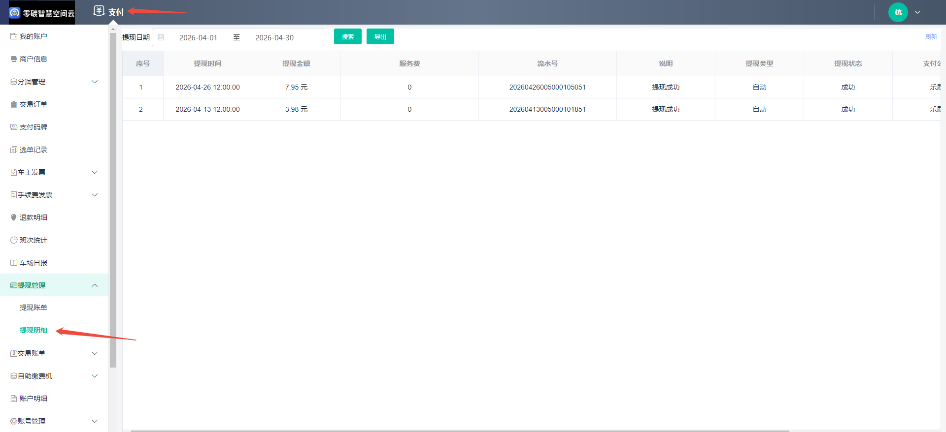946x432 pixels.
Task: Click the 支付码牌 icon in sidebar
Action: pyautogui.click(x=14, y=127)
